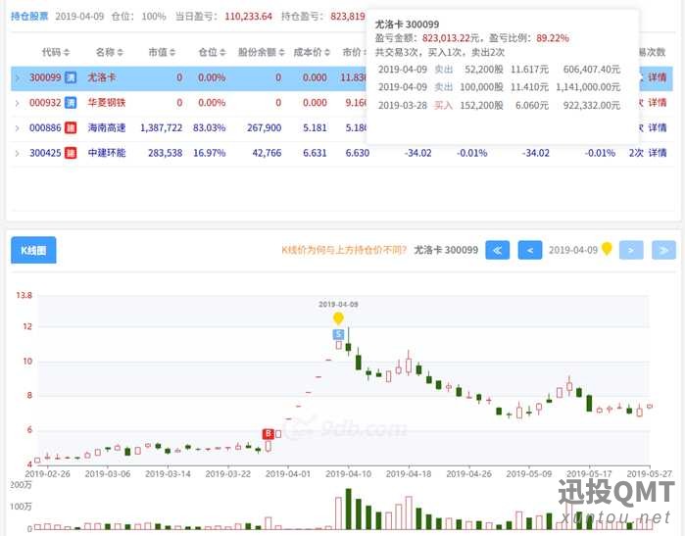Sort table by 股份余额 column

point(262,52)
